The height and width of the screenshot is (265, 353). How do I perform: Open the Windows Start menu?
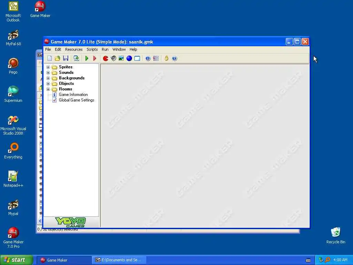17,260
